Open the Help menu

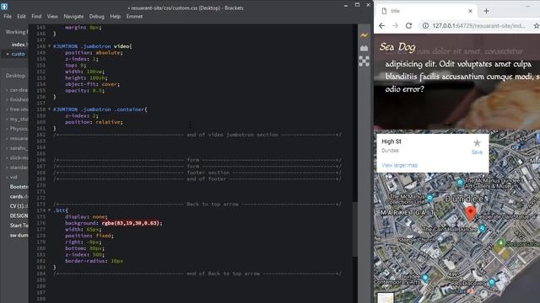116,17
